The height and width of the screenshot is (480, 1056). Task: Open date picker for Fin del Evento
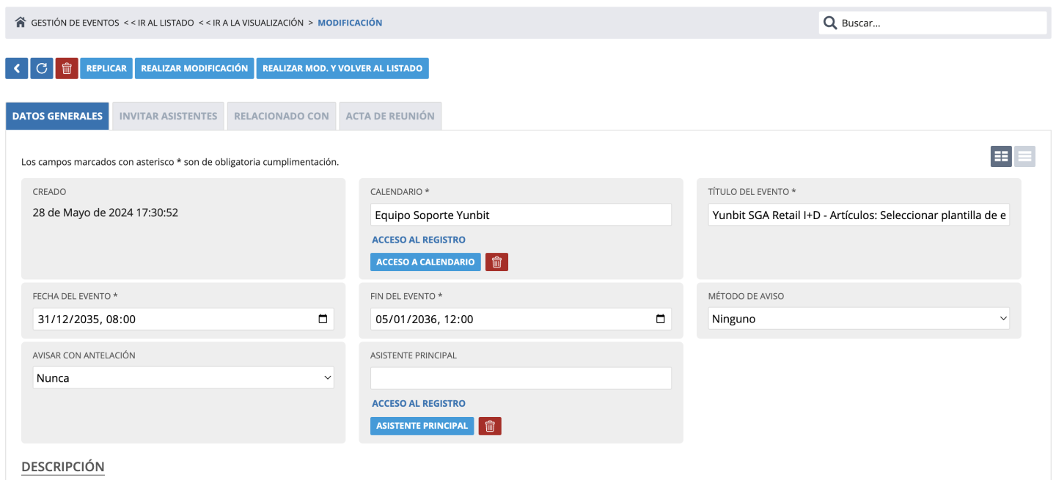pyautogui.click(x=660, y=320)
